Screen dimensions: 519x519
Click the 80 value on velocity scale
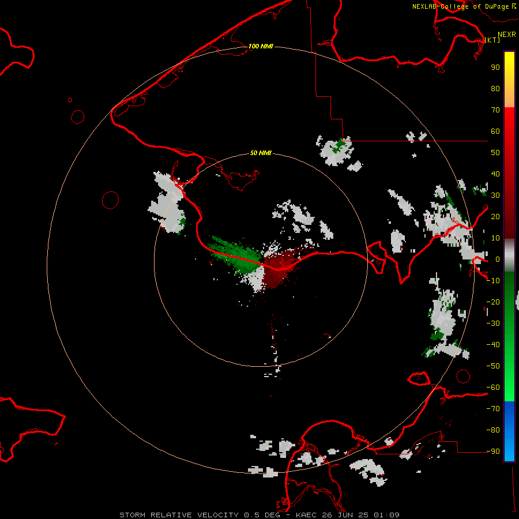(495, 89)
